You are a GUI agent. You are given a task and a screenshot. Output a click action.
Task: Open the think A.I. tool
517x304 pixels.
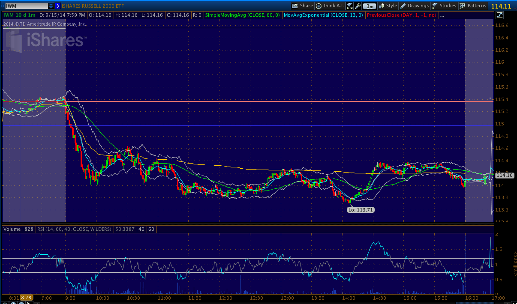coord(329,6)
